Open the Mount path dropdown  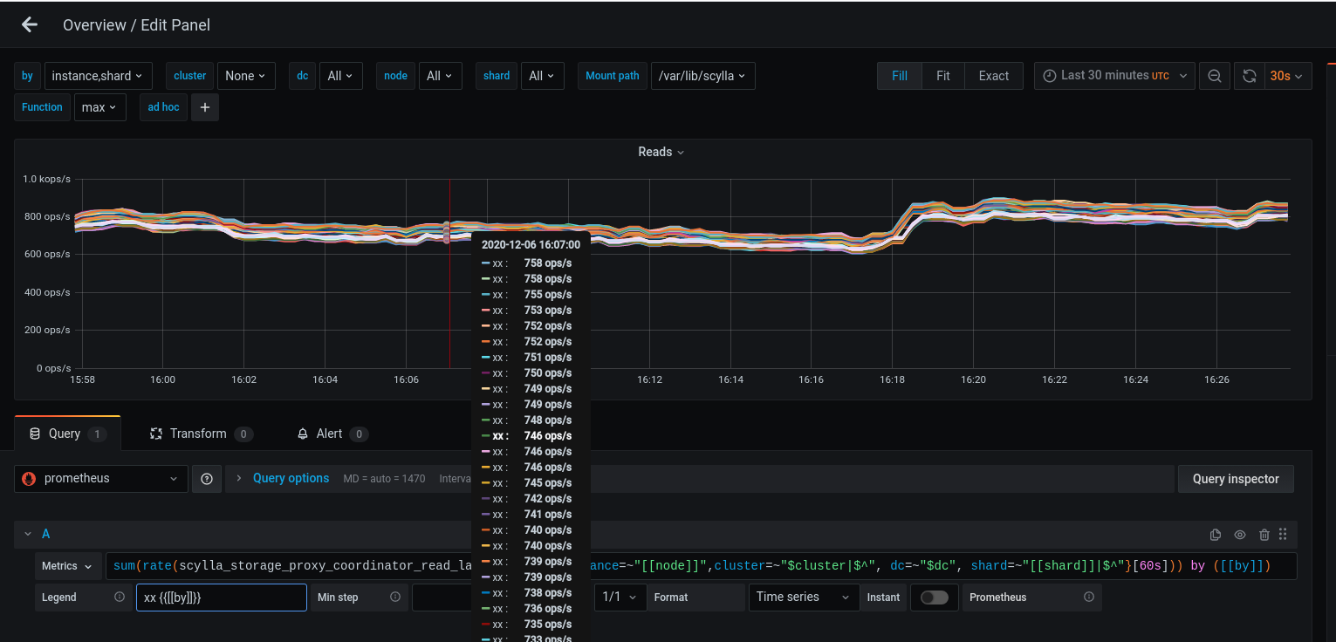(702, 76)
